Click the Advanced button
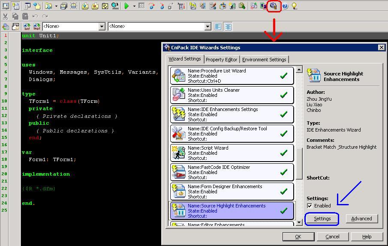 [x=361, y=219]
